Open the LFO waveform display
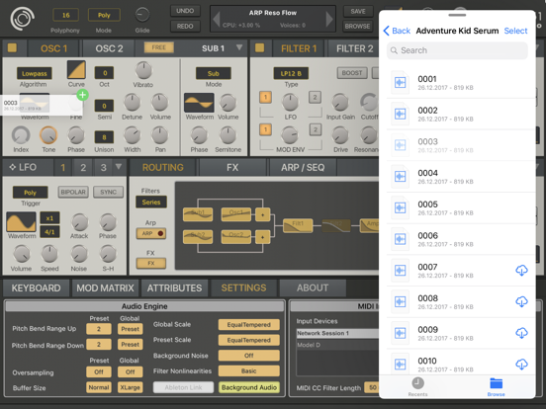The image size is (546, 409). [x=21, y=221]
